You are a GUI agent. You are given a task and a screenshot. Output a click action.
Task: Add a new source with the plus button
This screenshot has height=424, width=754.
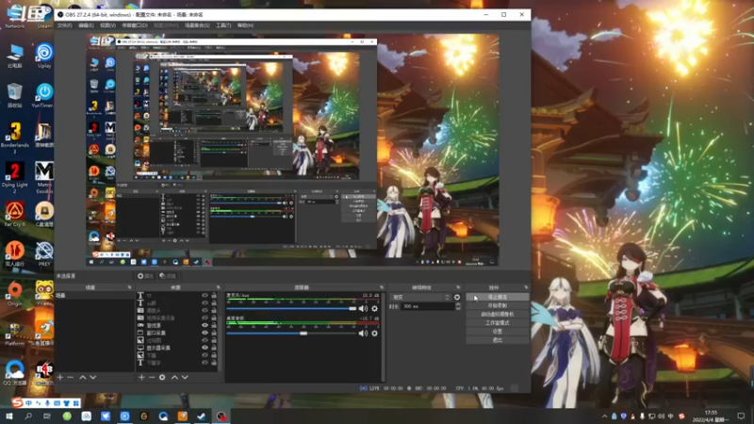141,378
